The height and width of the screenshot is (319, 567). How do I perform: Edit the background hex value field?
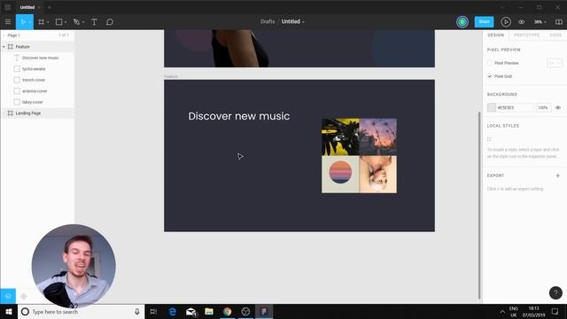pyautogui.click(x=515, y=108)
